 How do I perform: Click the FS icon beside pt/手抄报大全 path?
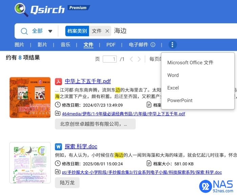pos(58,172)
